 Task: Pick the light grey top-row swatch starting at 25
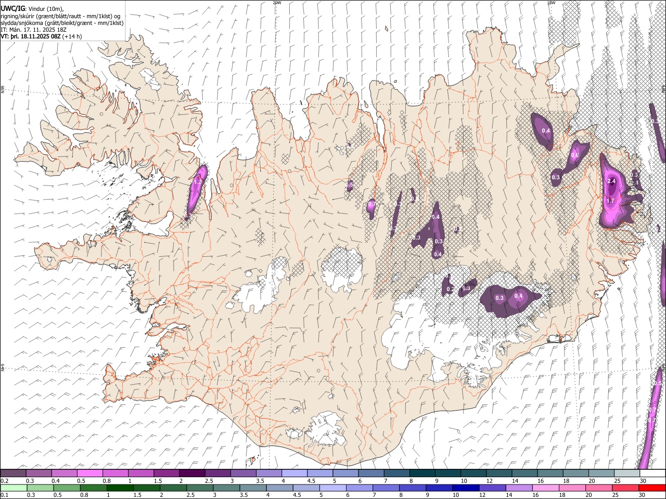[627, 474]
